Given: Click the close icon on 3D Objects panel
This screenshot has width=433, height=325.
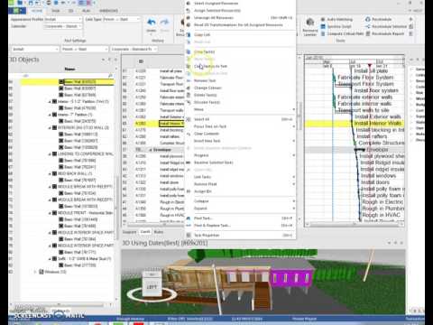Looking at the screenshot, I should tap(115, 60).
